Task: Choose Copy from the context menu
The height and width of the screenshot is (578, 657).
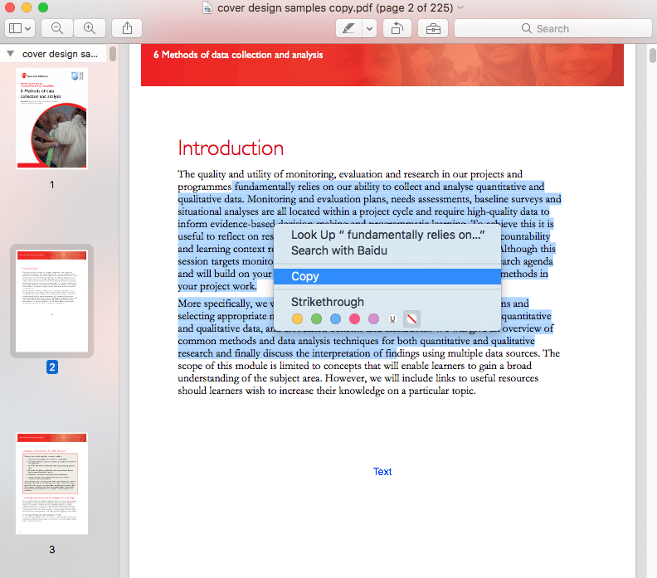Action: point(305,276)
